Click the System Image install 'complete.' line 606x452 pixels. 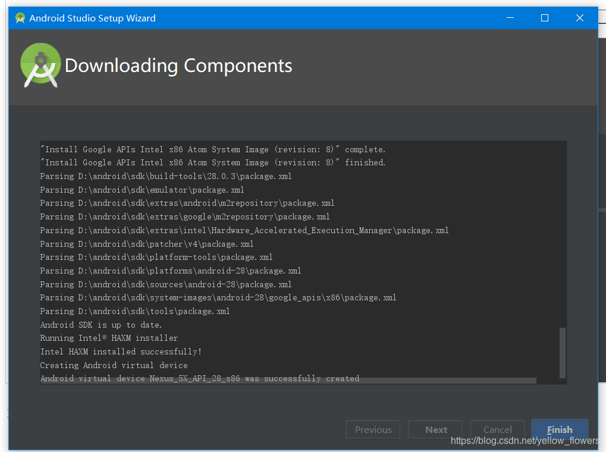(213, 149)
